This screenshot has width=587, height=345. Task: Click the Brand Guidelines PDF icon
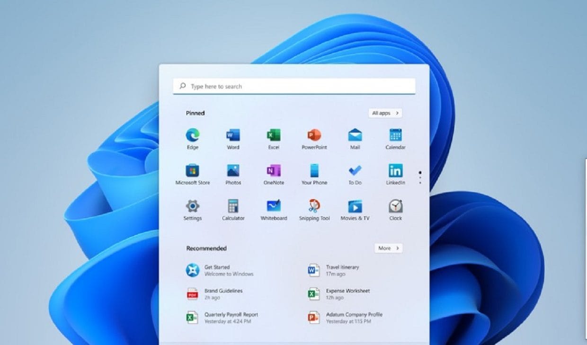192,294
